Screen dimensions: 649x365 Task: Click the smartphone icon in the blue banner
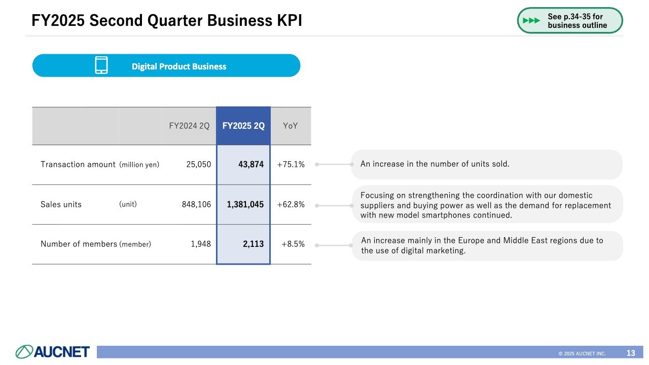101,65
